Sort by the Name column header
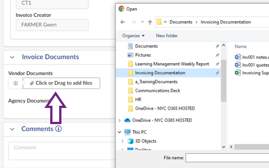This screenshot has width=269, height=168. pyautogui.click(x=240, y=47)
